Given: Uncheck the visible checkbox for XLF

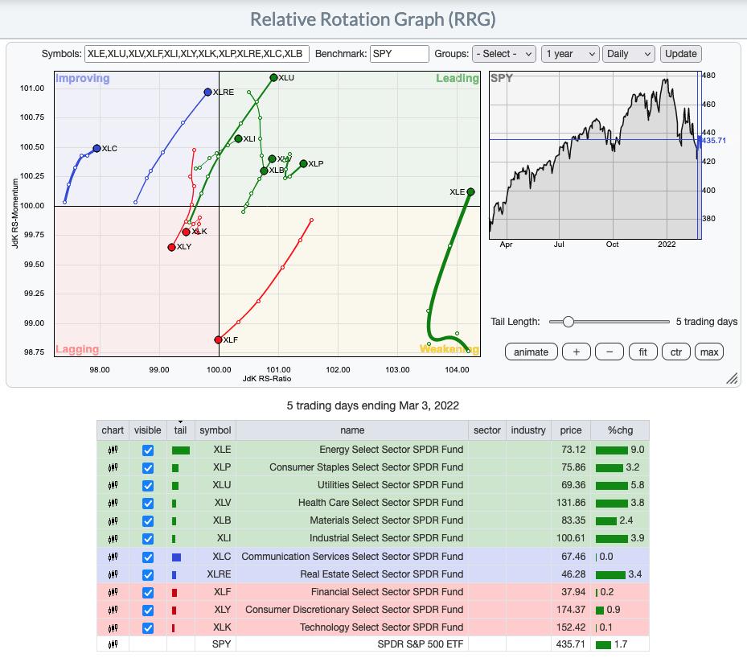Looking at the screenshot, I should click(x=148, y=593).
